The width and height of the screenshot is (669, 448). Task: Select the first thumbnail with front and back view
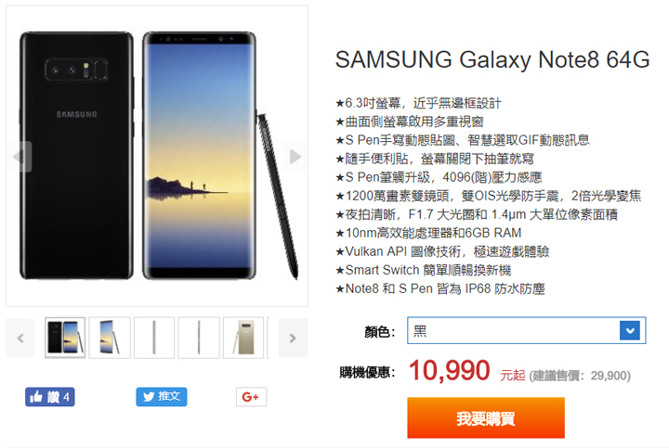(x=65, y=338)
